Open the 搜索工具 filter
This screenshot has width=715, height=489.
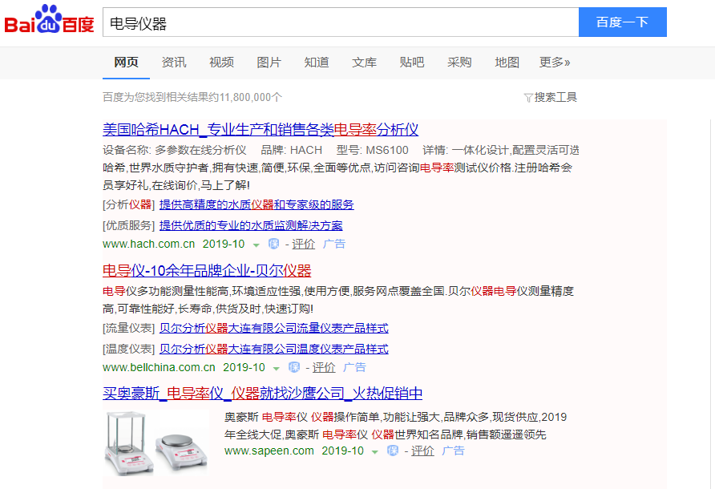pyautogui.click(x=551, y=97)
